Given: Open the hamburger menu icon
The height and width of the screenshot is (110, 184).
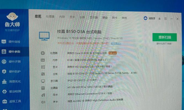Looking at the screenshot, I should click(x=166, y=19).
